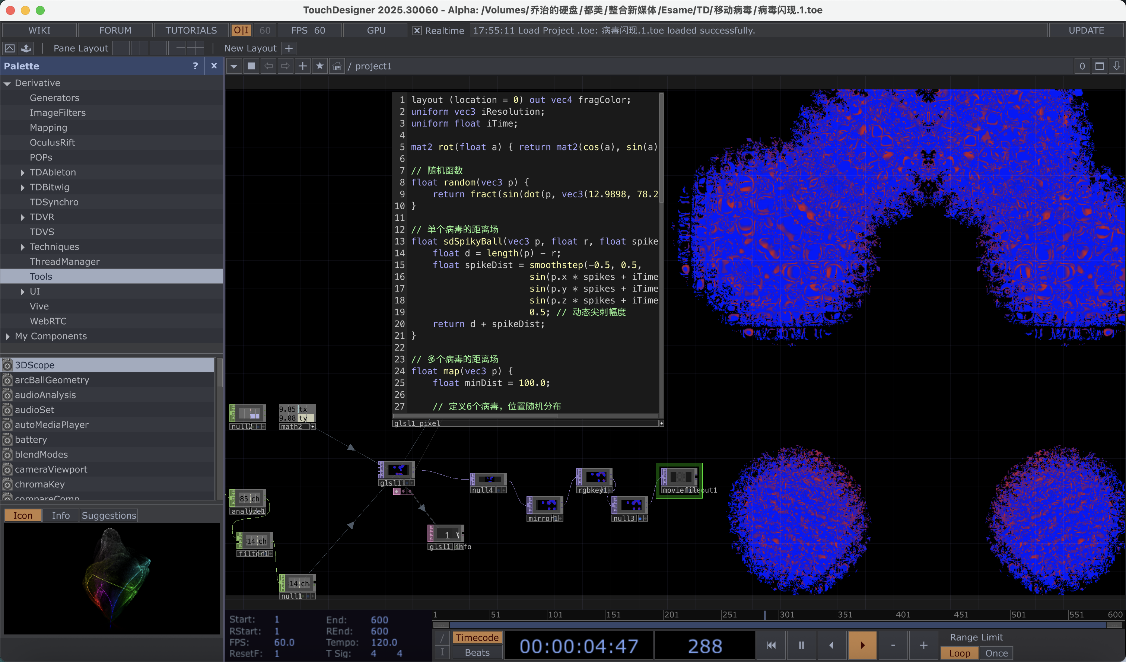
Task: Open the Info tab
Action: 61,515
